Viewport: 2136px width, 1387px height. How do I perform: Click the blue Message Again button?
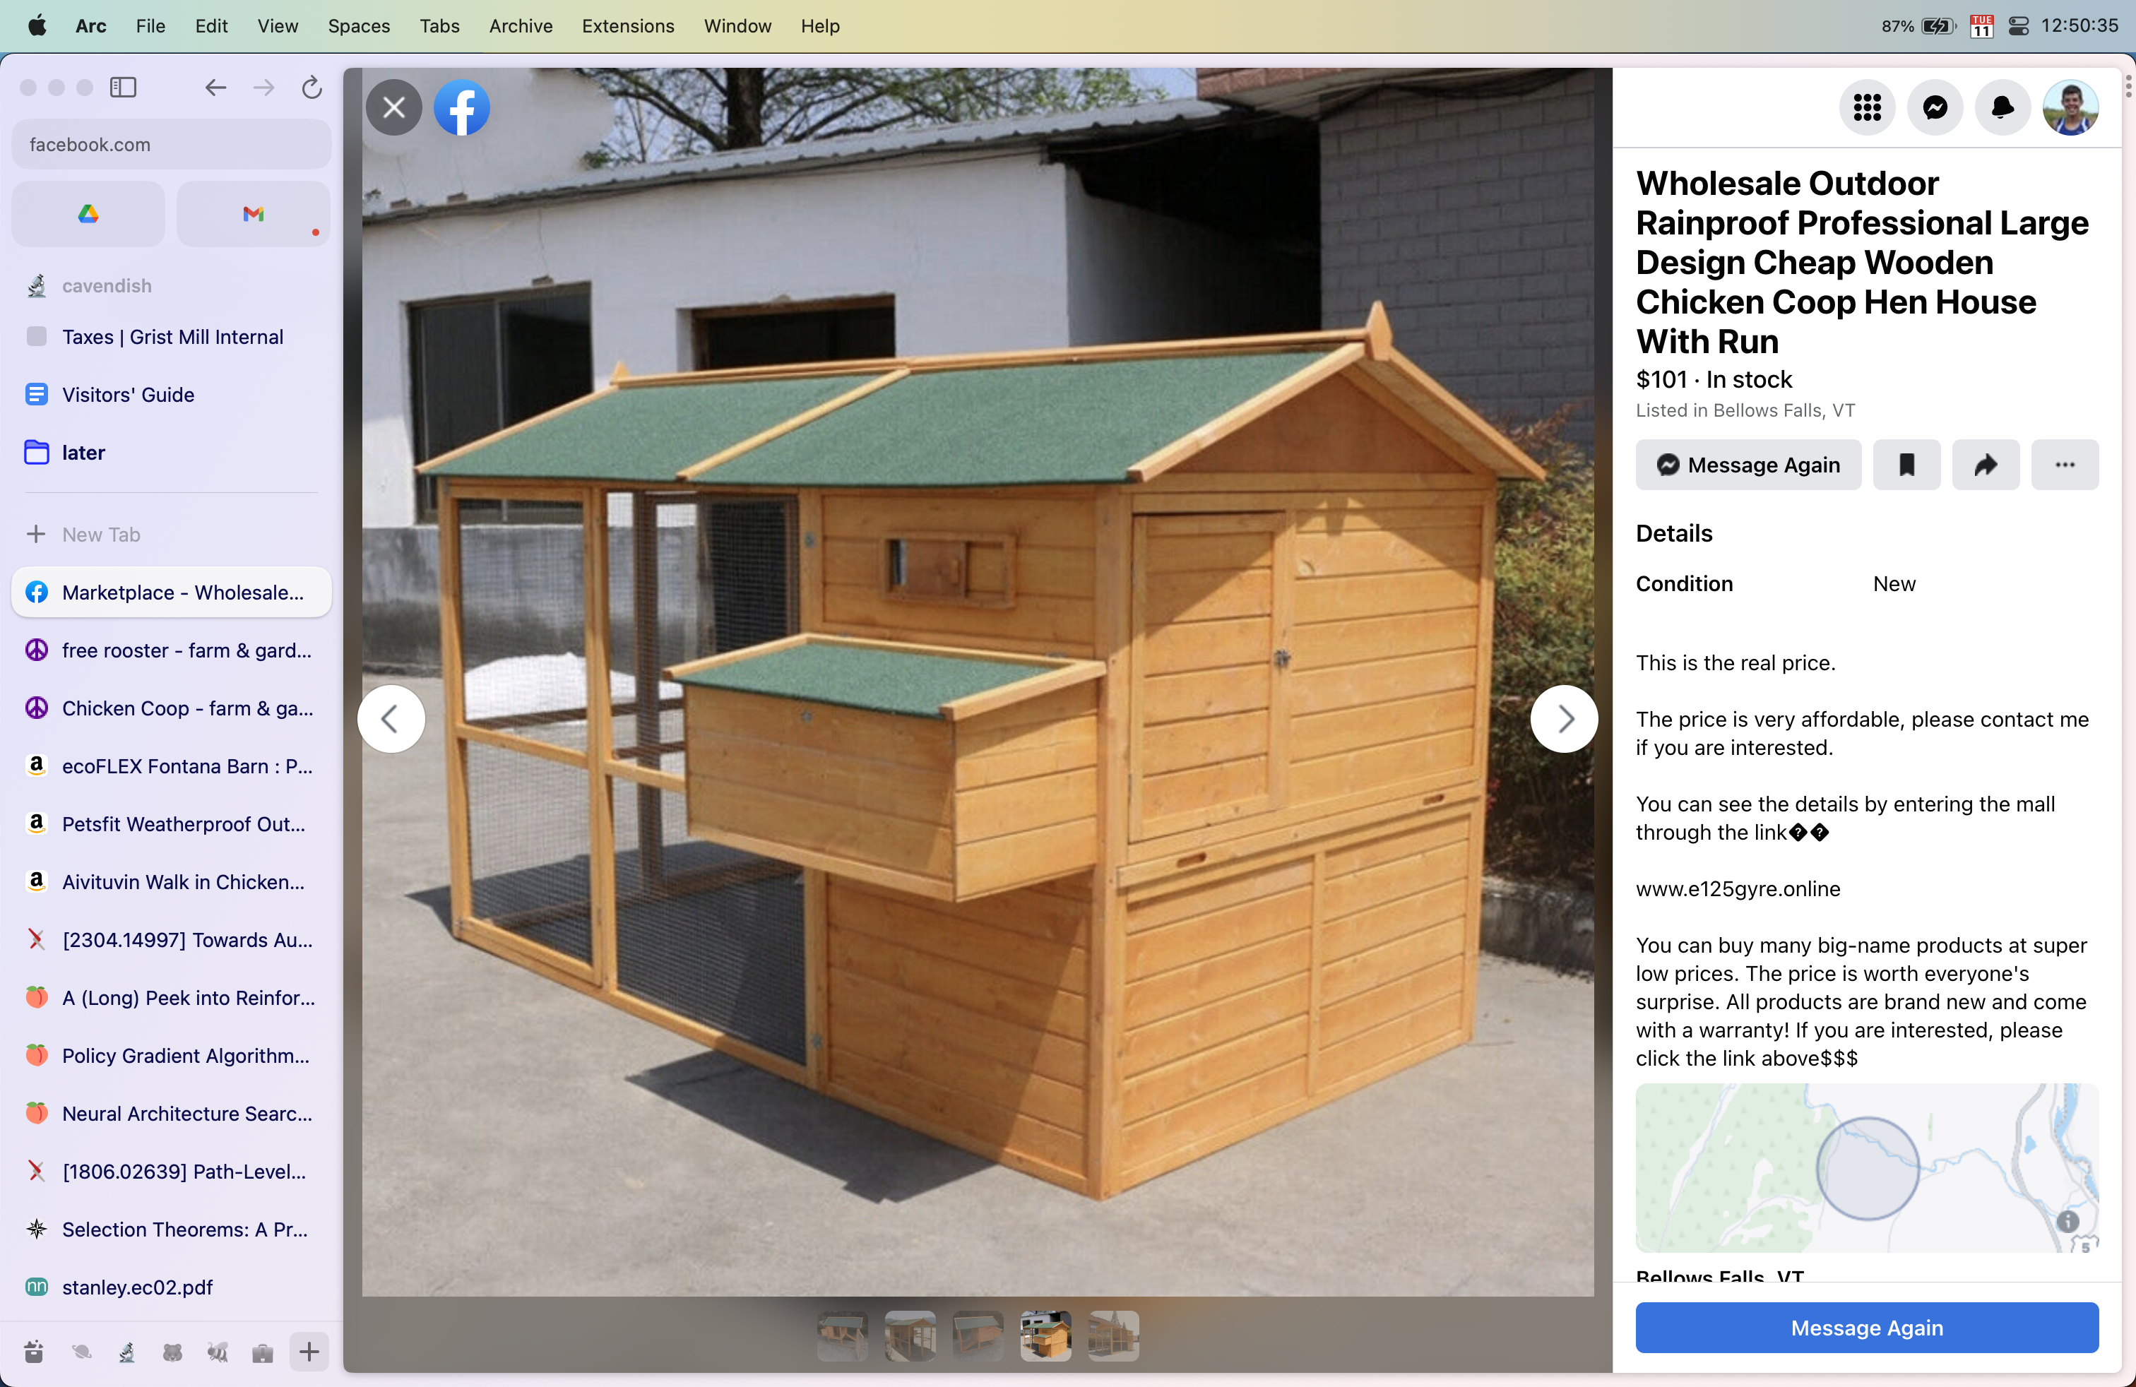(x=1867, y=1327)
